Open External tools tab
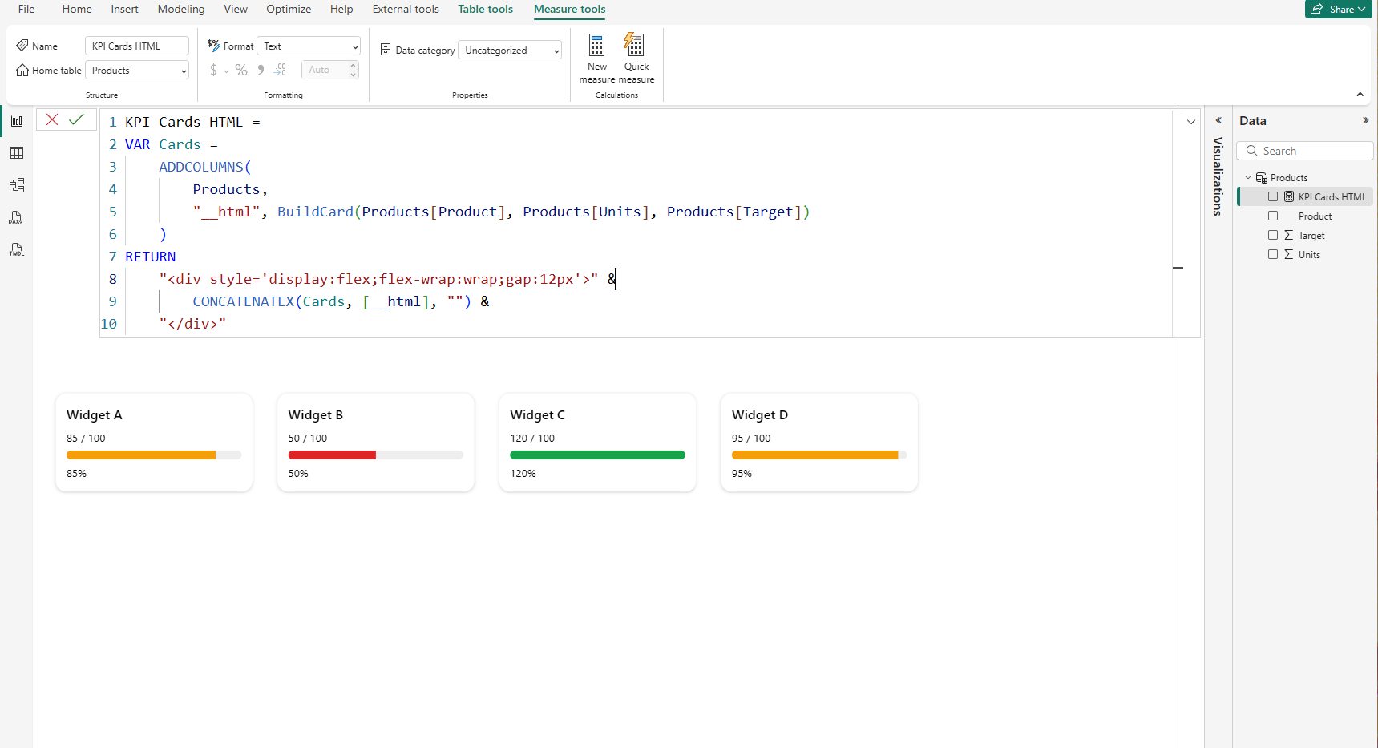The image size is (1378, 748). 406,9
